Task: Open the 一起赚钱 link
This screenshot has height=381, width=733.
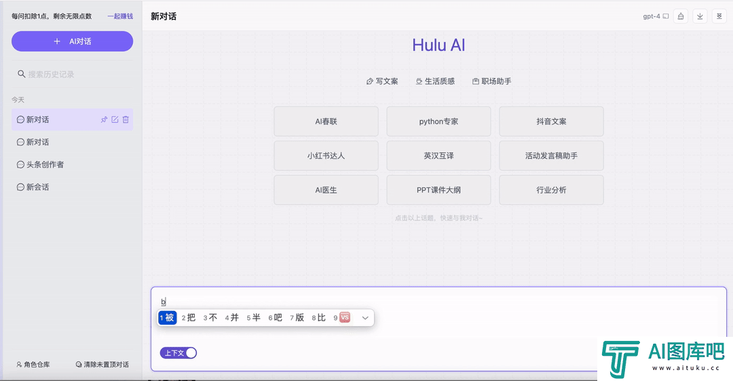Action: tap(120, 16)
